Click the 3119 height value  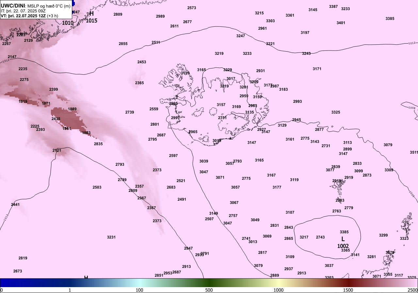[294, 180]
